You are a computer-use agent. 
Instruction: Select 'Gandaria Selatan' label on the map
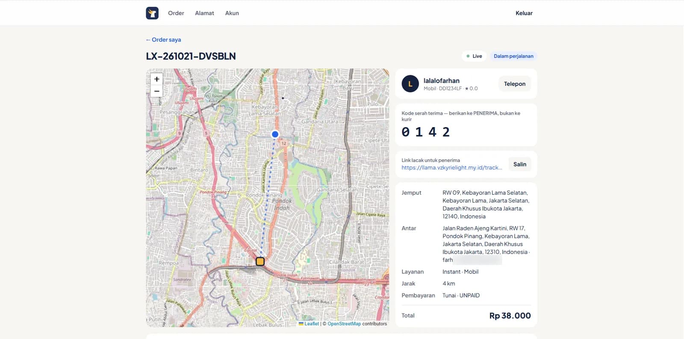coord(337,190)
